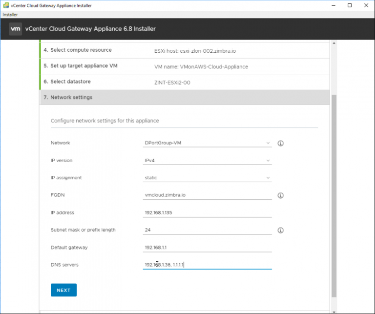Click the installer app icon in title bar
Screen dimensions: 375x314
pyautogui.click(x=6, y=5)
